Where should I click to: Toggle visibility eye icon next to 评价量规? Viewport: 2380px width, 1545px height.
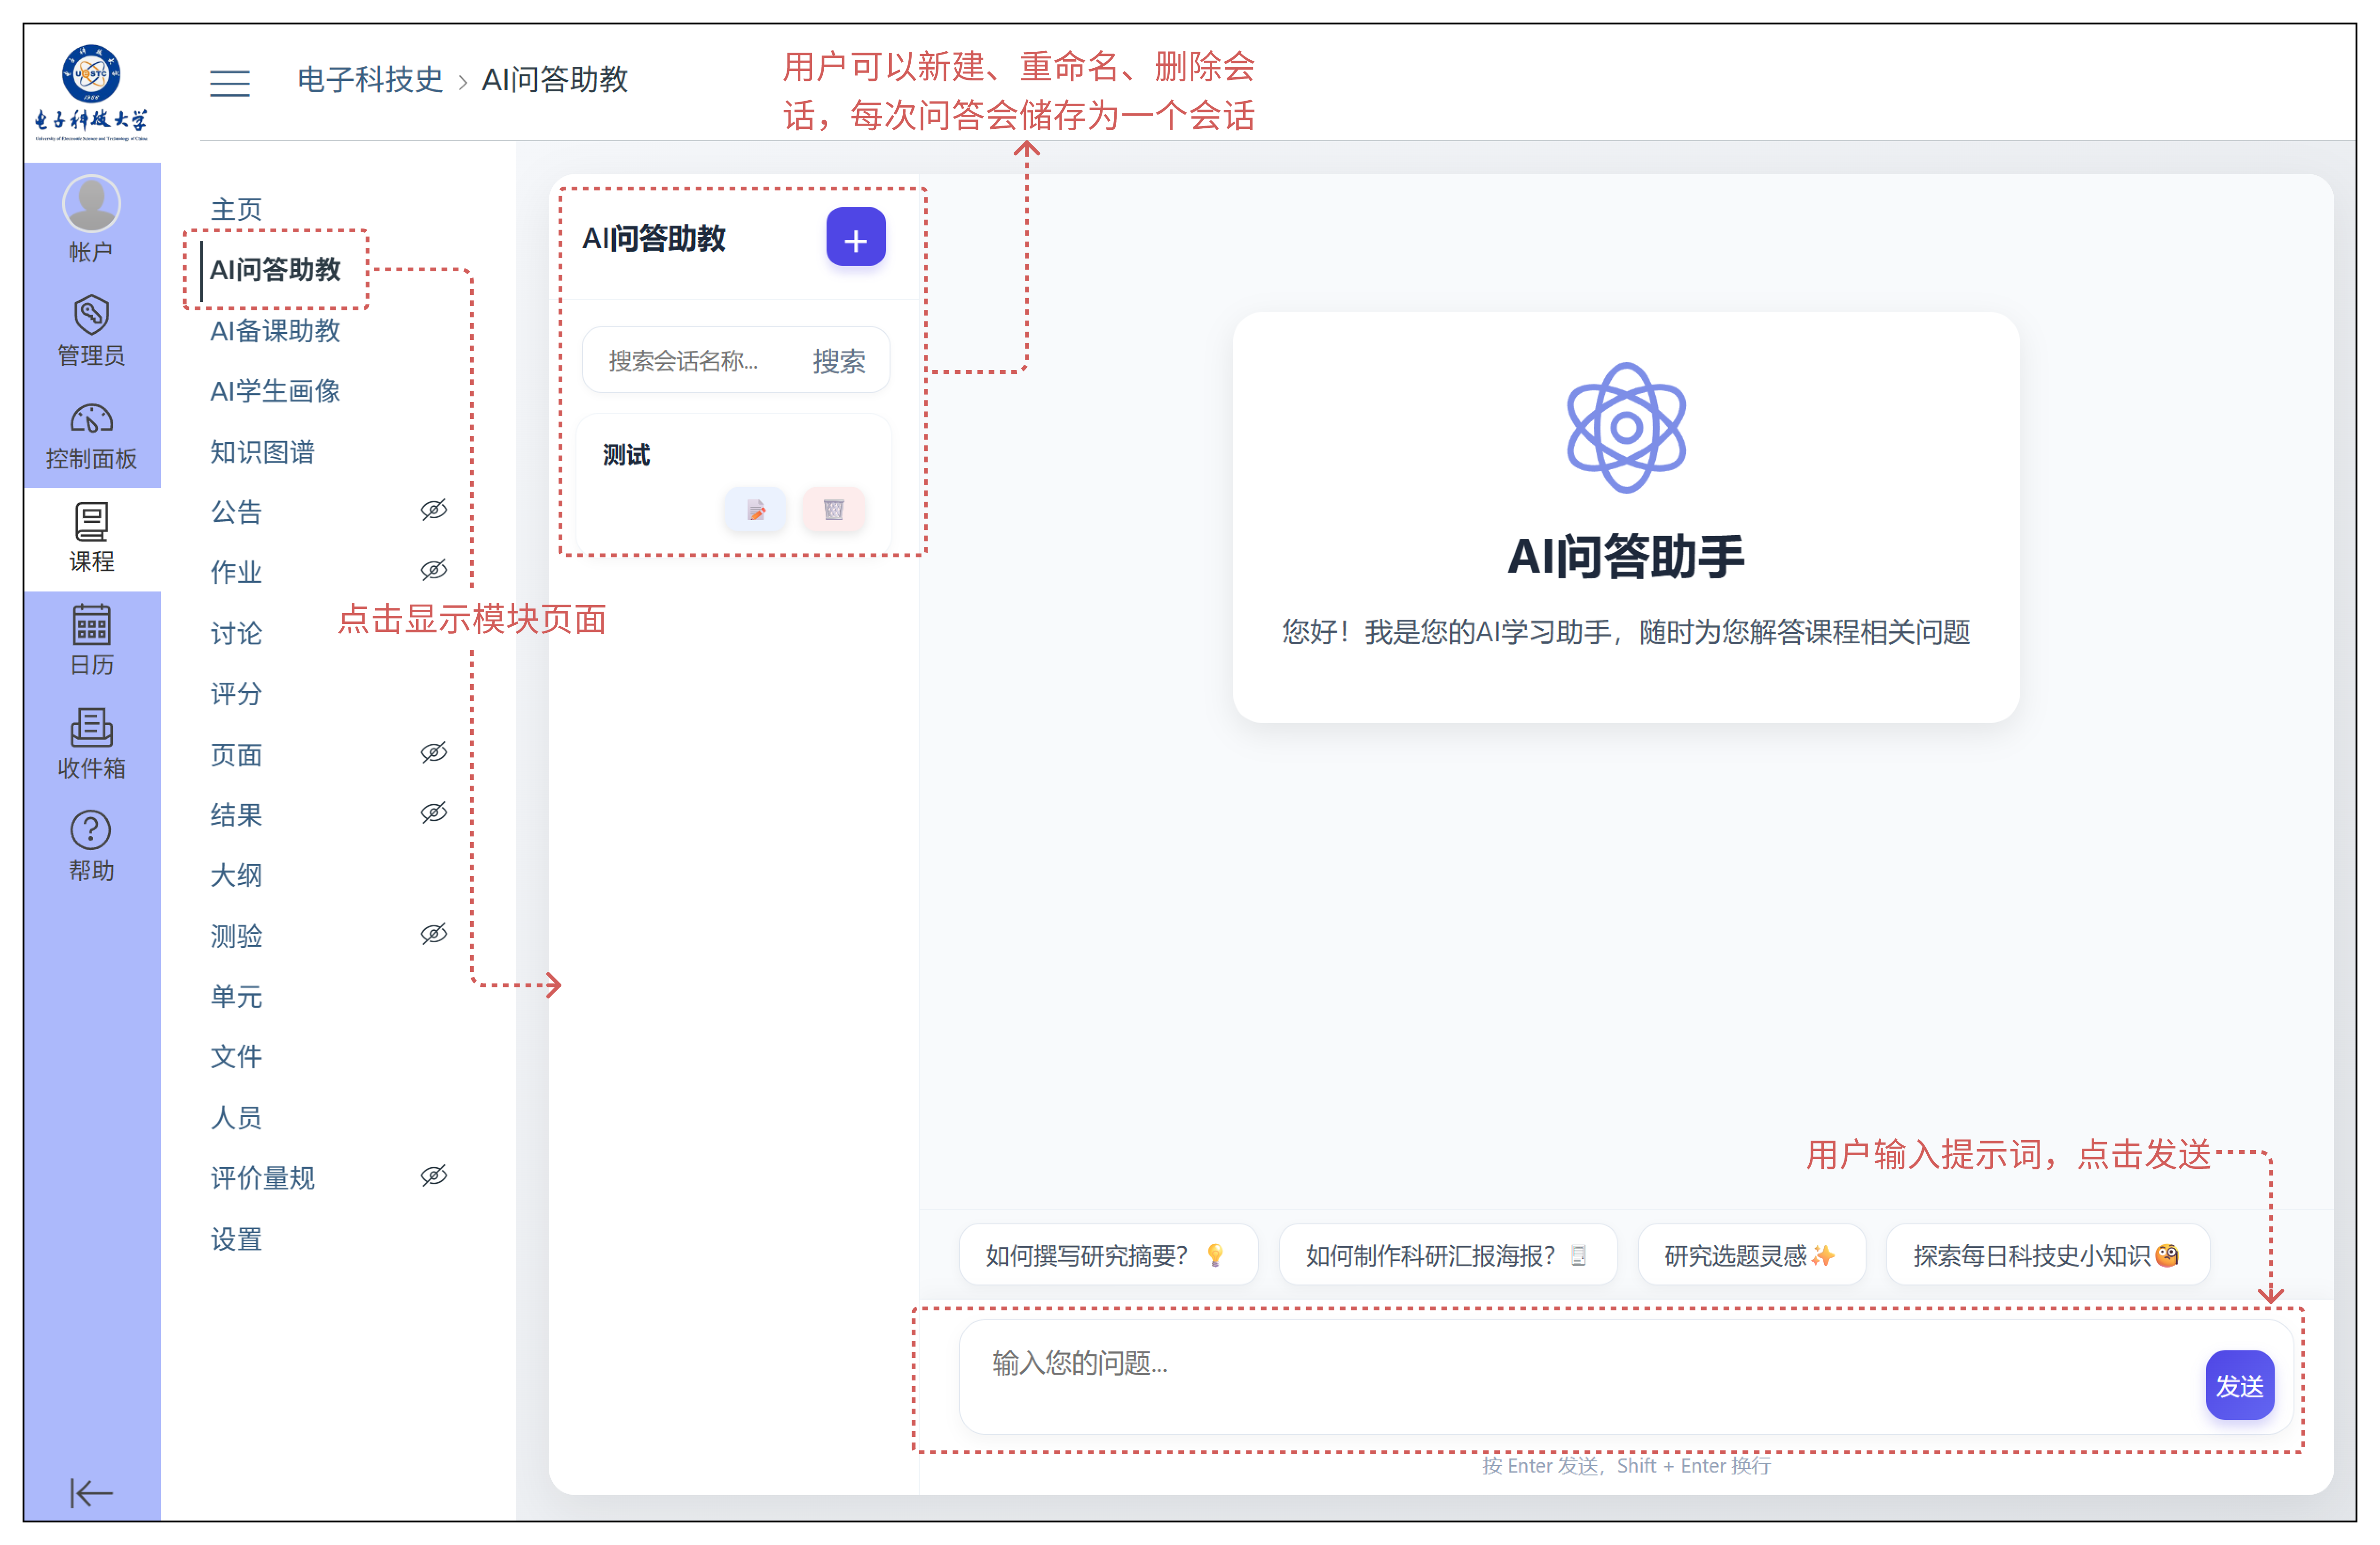pyautogui.click(x=433, y=1176)
